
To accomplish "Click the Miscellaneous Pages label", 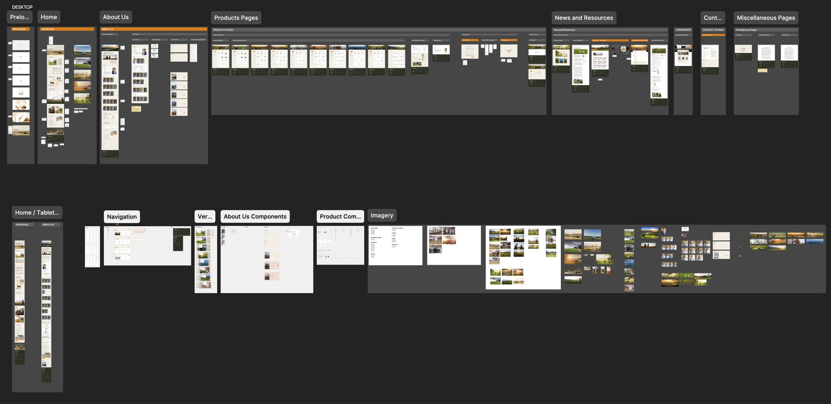I will pyautogui.click(x=766, y=18).
